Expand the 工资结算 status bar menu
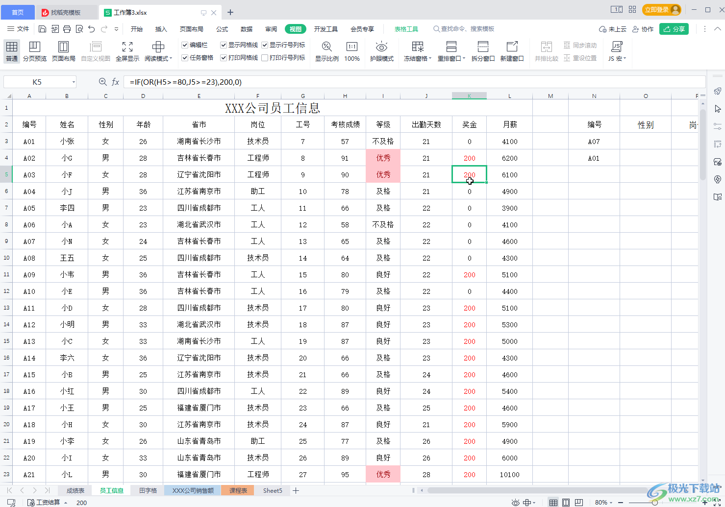Viewport: 725px width, 507px height. point(66,502)
